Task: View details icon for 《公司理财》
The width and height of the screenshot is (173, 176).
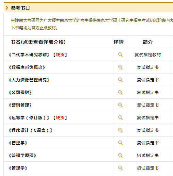Action: 120,93
